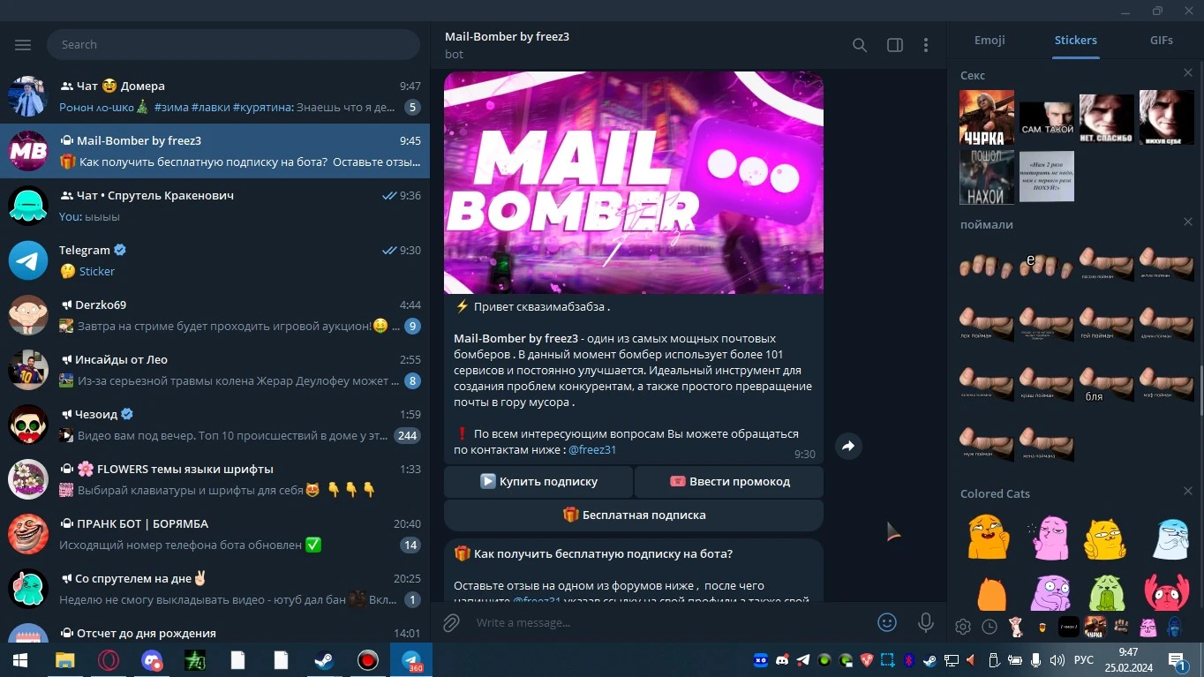Click the Telegram taskbar icon with 360 badge
This screenshot has width=1204, height=677.
(411, 660)
